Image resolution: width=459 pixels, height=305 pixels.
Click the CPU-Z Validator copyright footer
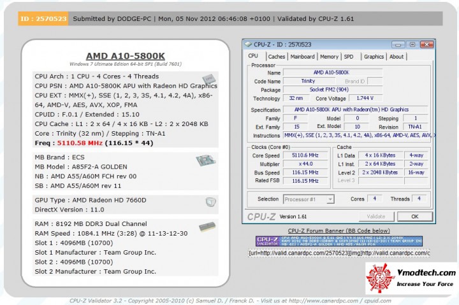pos(230,301)
